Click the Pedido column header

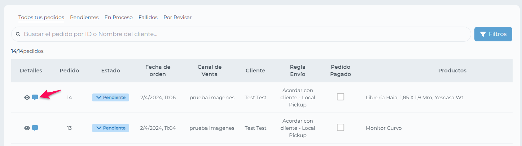[x=69, y=70]
